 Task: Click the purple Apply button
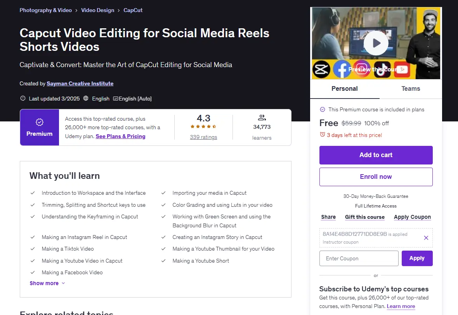pyautogui.click(x=417, y=258)
